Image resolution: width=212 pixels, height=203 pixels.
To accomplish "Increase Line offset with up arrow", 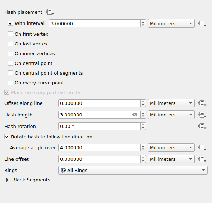I will 143,157.
